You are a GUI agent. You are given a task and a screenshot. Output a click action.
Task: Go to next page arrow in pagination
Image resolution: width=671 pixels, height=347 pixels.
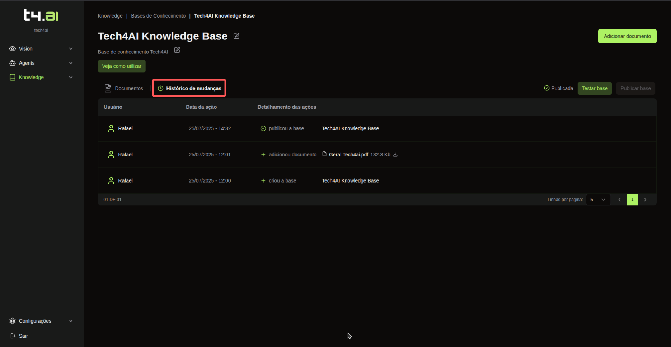[x=645, y=200]
